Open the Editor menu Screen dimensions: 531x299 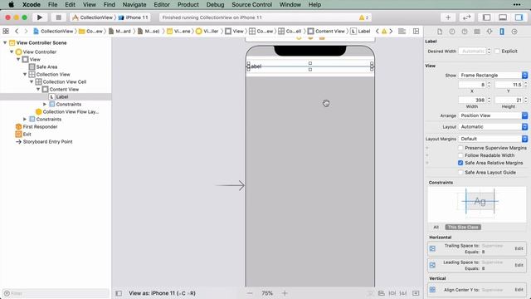[162, 4]
